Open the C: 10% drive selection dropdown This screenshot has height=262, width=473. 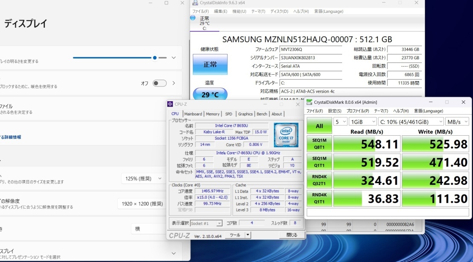pos(411,122)
